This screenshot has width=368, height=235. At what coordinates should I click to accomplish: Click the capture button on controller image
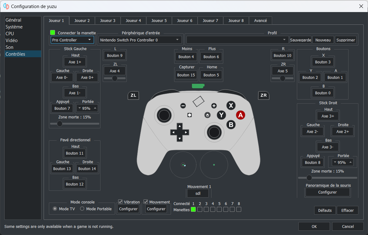coord(190,115)
